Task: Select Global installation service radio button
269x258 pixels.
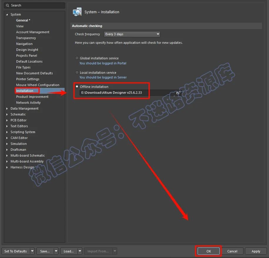Action: [x=77, y=58]
